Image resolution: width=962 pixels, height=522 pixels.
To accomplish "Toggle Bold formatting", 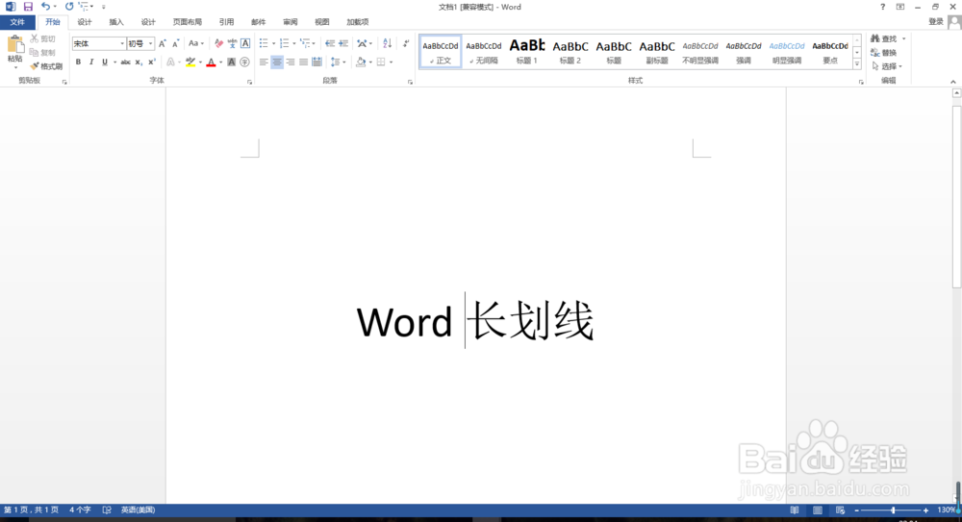I will coord(78,62).
